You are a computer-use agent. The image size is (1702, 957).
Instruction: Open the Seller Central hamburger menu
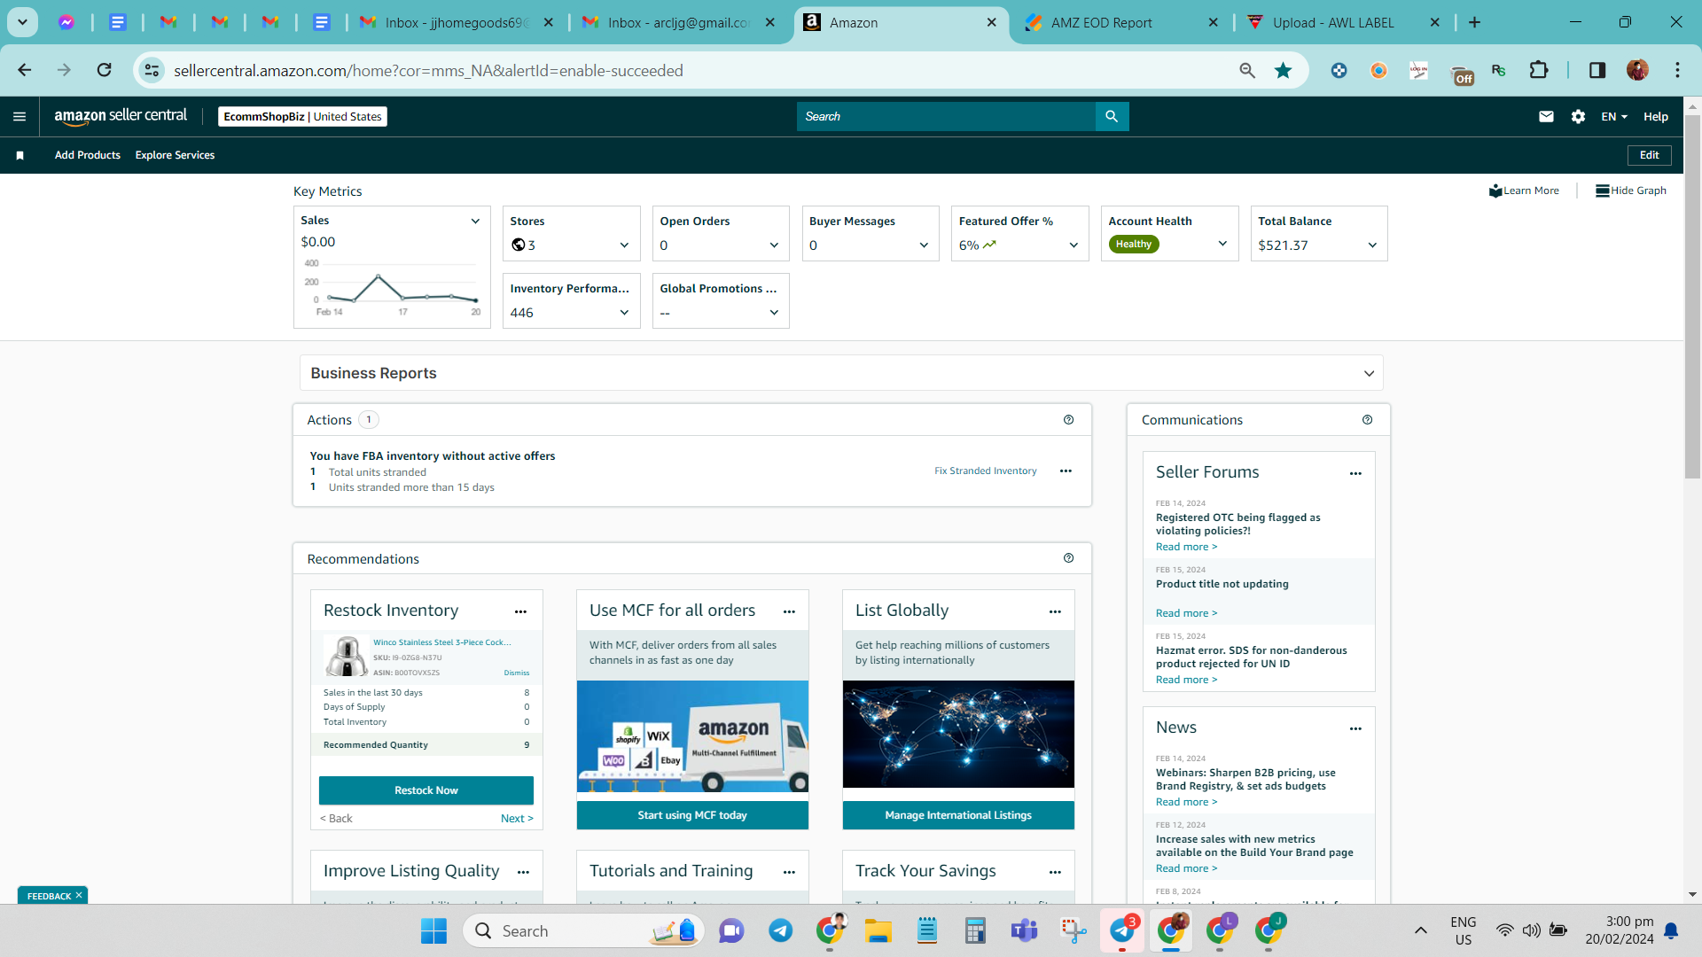coord(20,116)
